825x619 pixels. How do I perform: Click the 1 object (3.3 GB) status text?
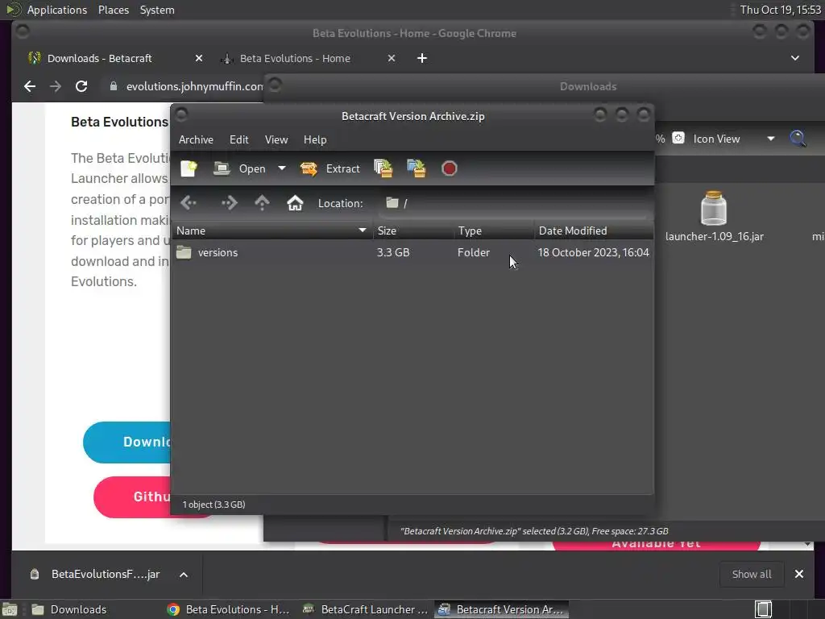[214, 505]
